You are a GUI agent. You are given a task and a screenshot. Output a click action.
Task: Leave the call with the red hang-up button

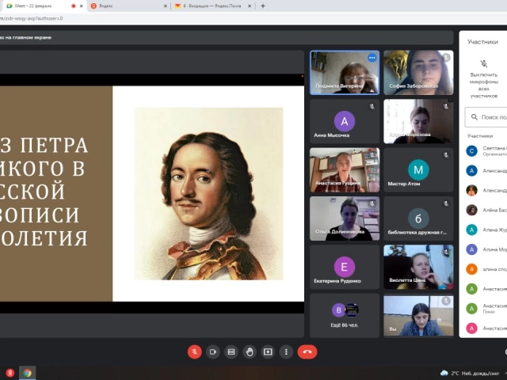[307, 351]
